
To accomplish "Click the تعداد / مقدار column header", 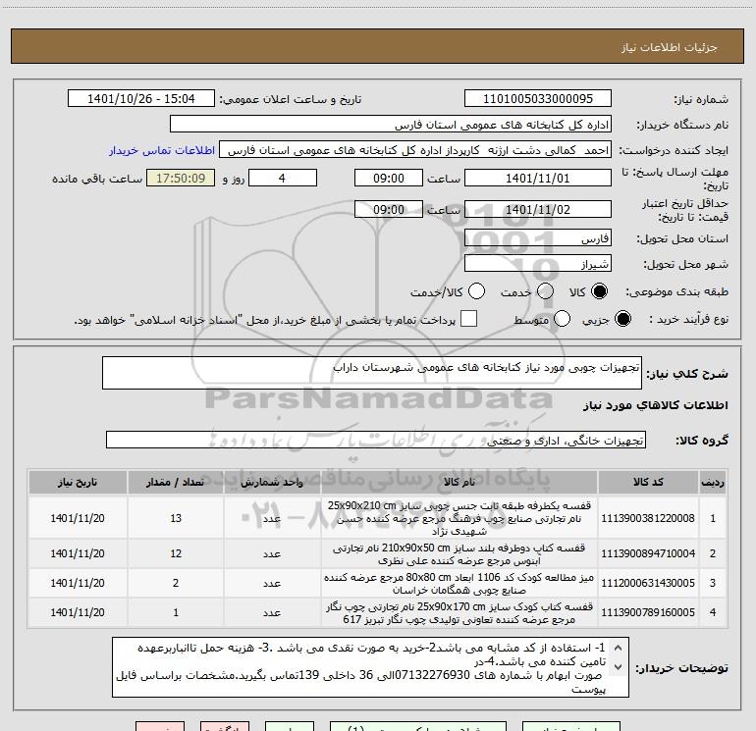I will [x=176, y=482].
